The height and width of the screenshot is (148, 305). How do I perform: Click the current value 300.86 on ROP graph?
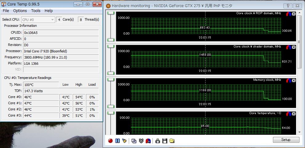point(287,31)
